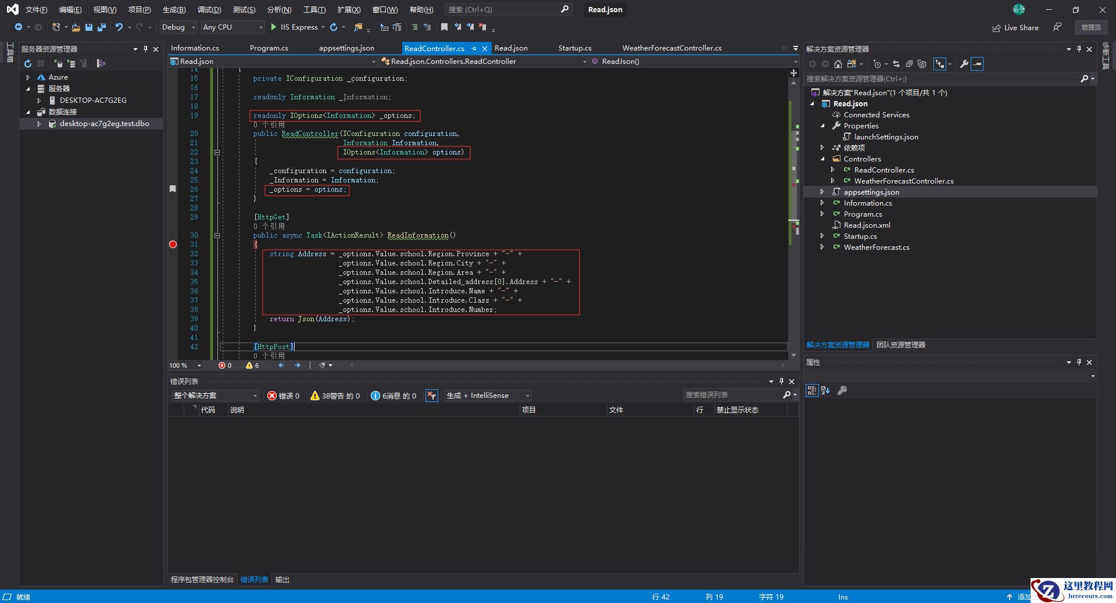Refresh the Server Explorer panel

(x=27, y=63)
